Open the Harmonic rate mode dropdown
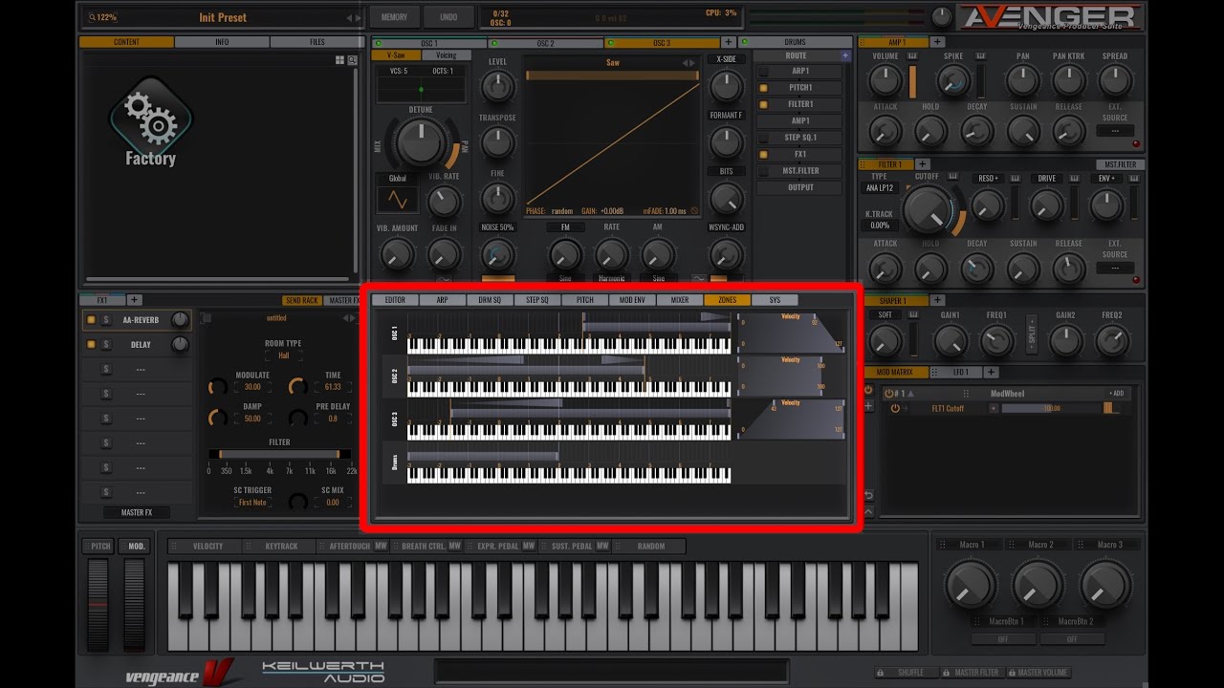The image size is (1224, 688). tap(611, 279)
